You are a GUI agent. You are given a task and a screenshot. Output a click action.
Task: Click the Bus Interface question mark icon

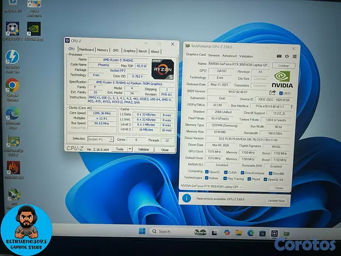(291, 107)
